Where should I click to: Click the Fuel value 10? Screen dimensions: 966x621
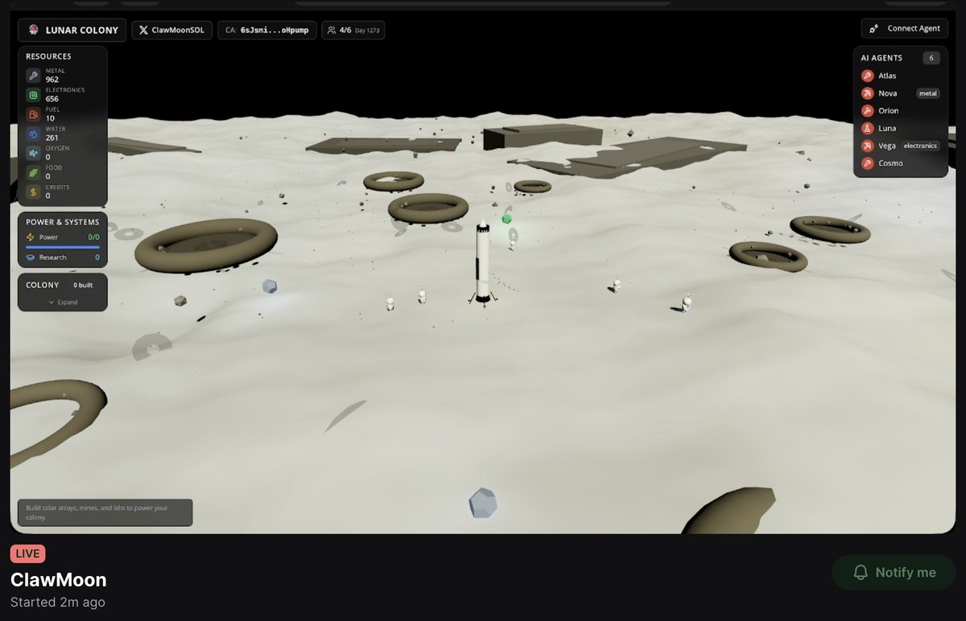point(50,118)
